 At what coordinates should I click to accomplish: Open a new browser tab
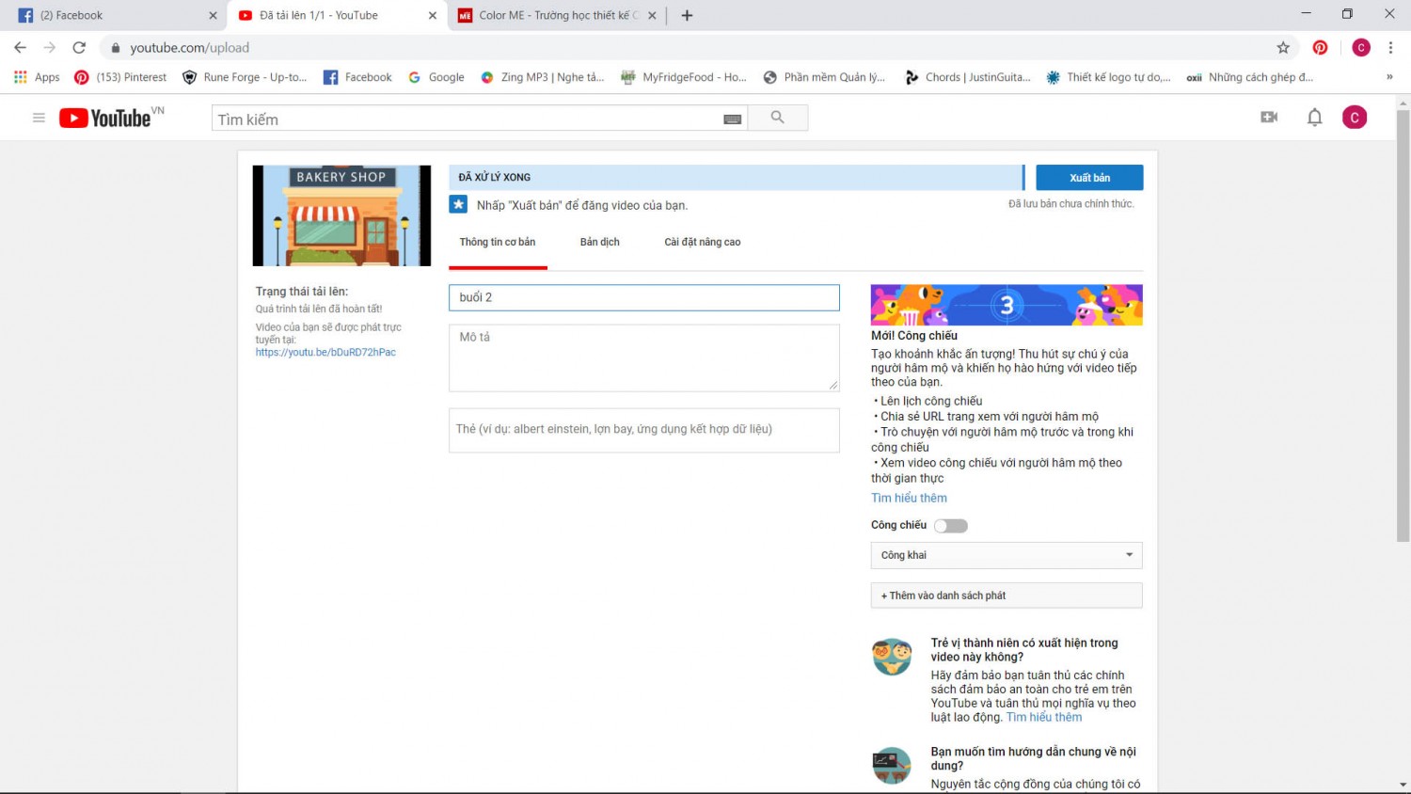click(687, 15)
